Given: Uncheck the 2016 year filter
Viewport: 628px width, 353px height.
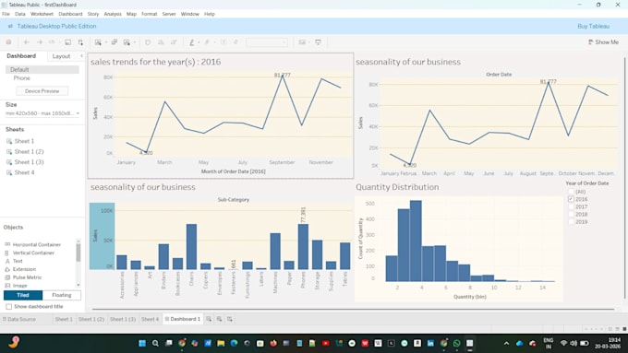Looking at the screenshot, I should [571, 199].
